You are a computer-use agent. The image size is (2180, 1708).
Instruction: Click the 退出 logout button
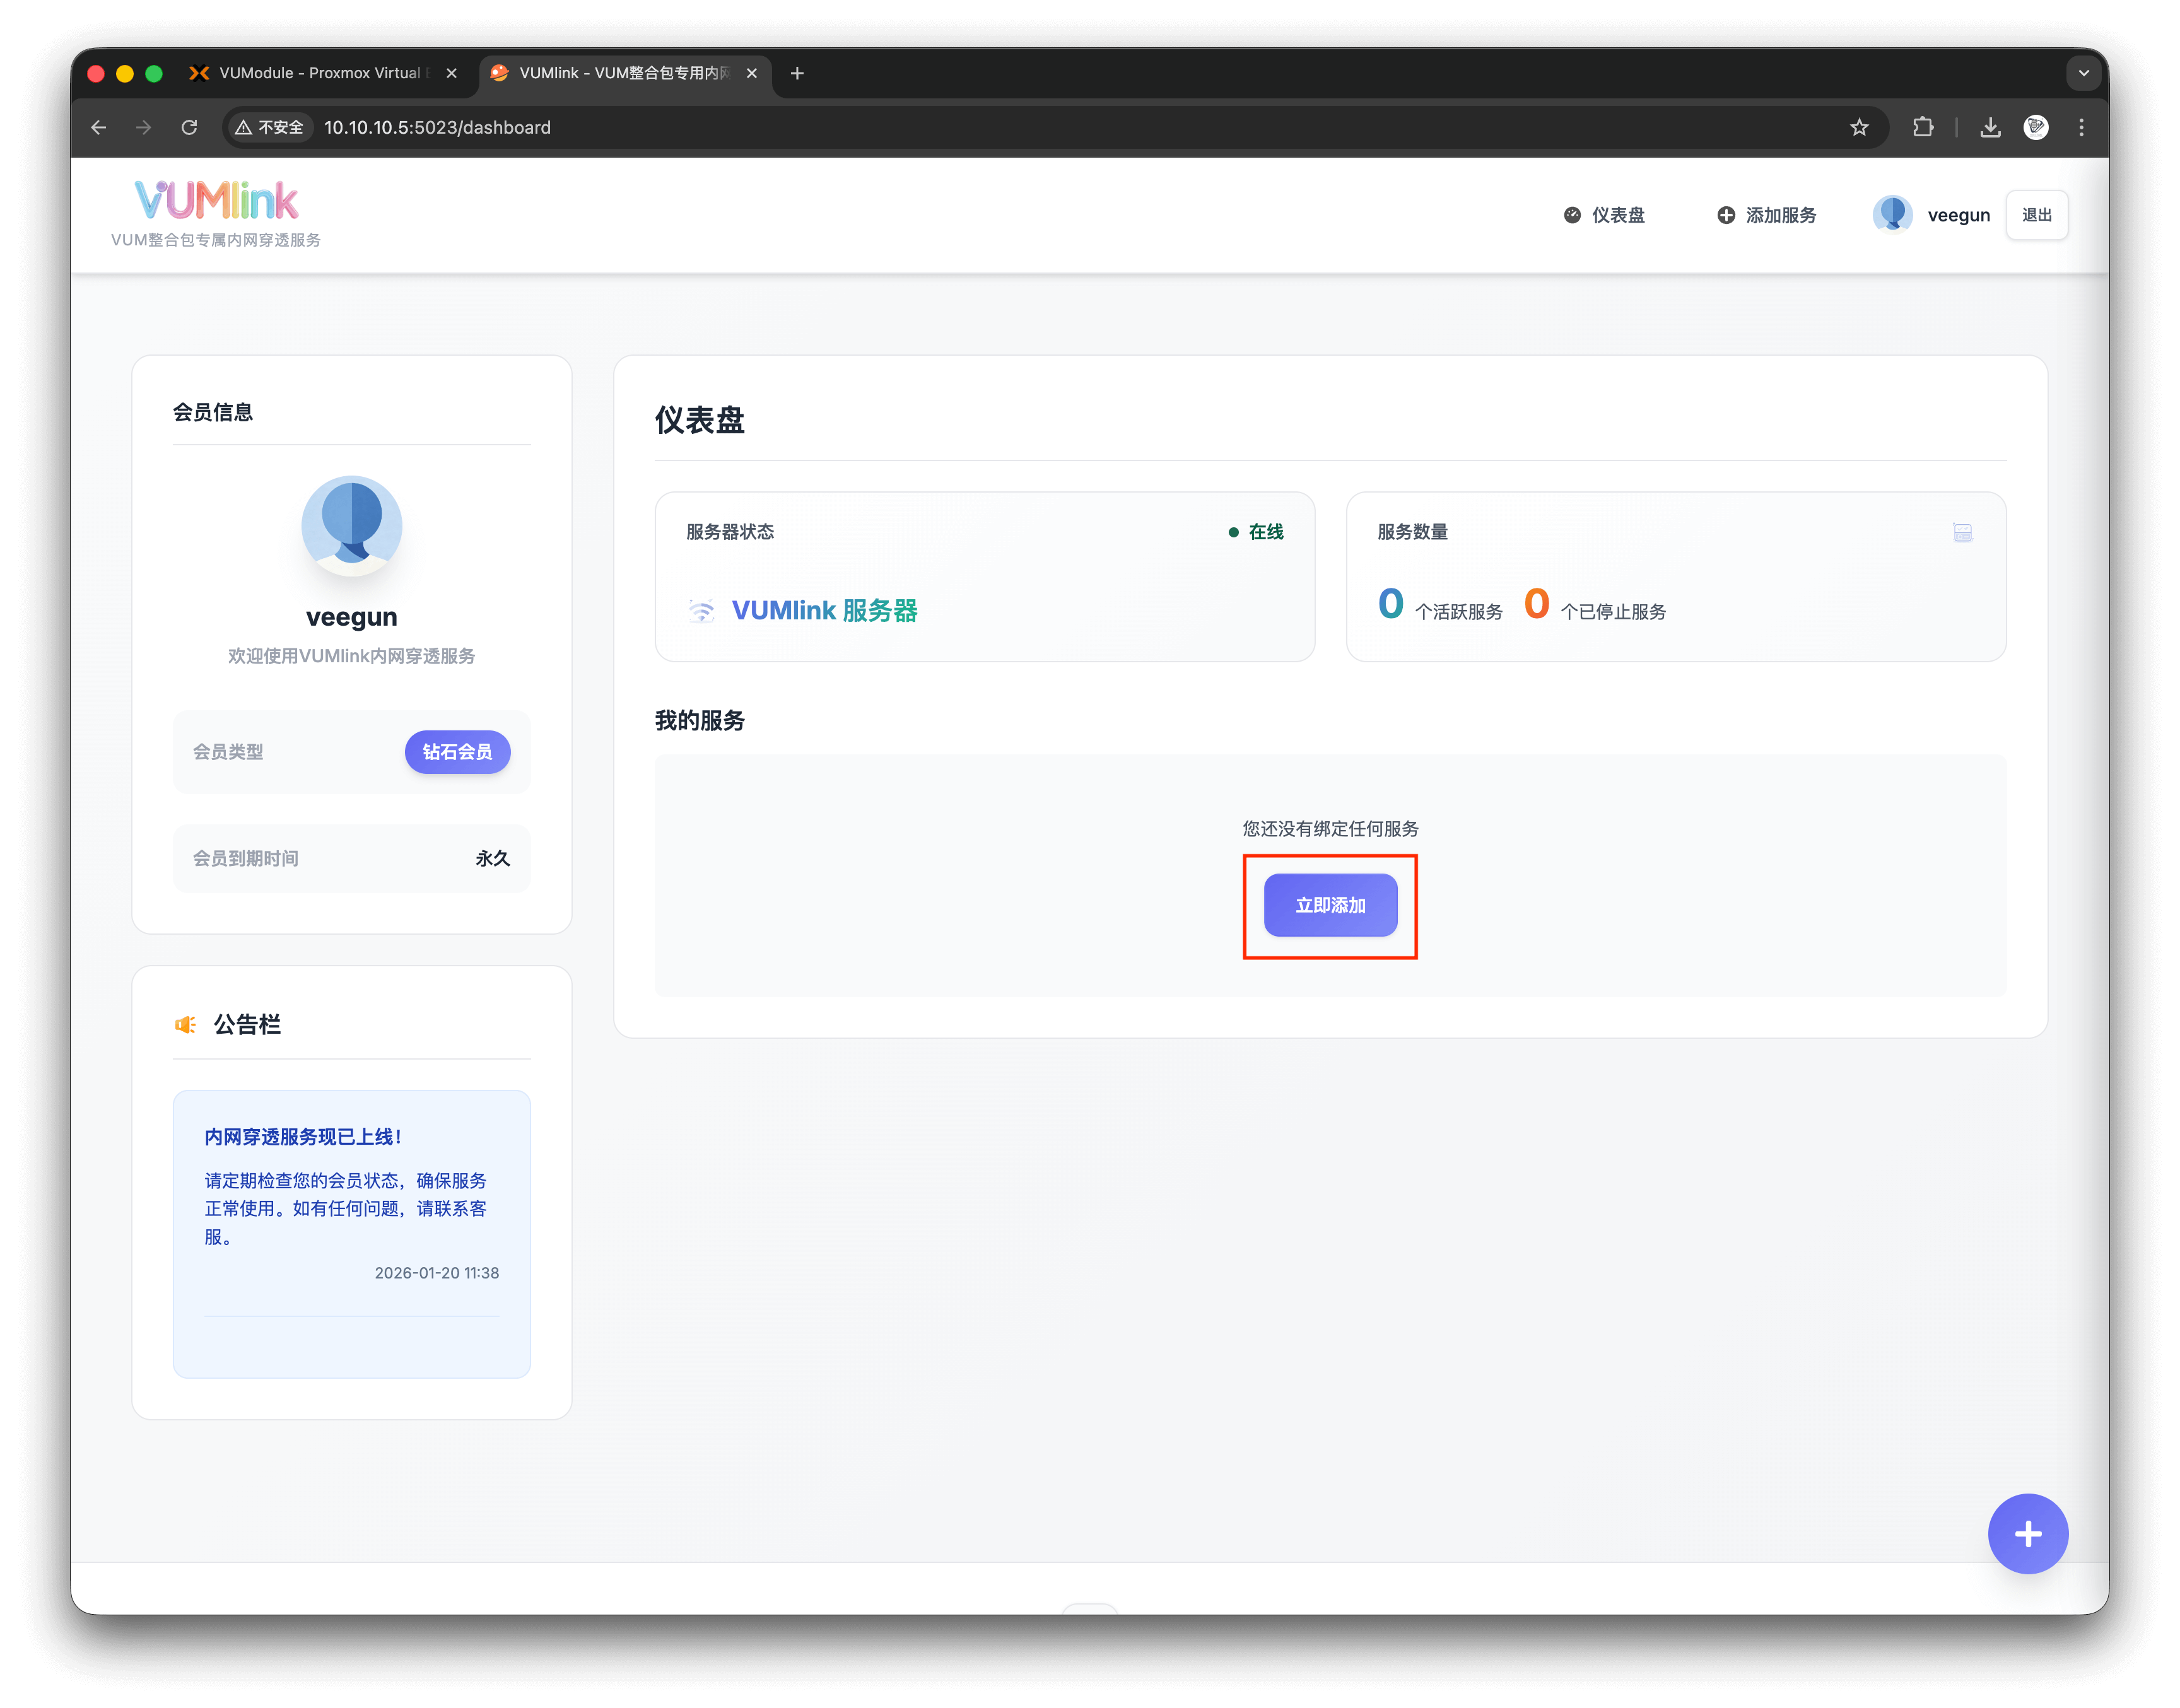(x=2036, y=215)
